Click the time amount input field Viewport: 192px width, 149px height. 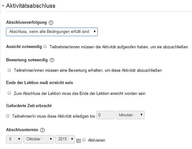(x=105, y=115)
